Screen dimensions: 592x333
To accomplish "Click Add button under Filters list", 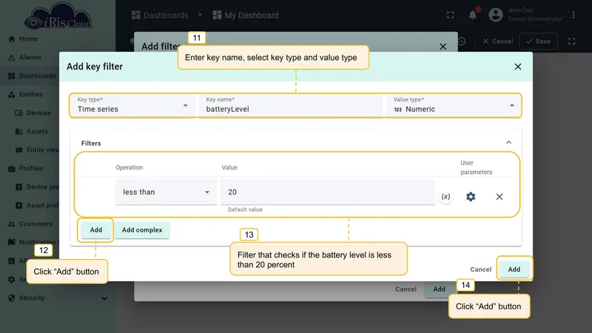I will tap(96, 230).
